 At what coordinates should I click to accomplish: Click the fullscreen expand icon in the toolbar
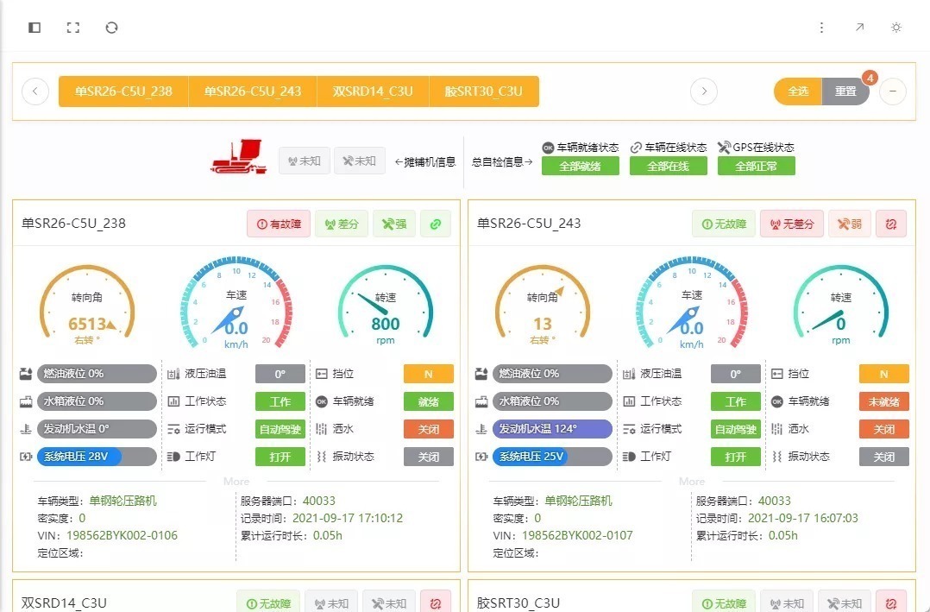point(73,27)
